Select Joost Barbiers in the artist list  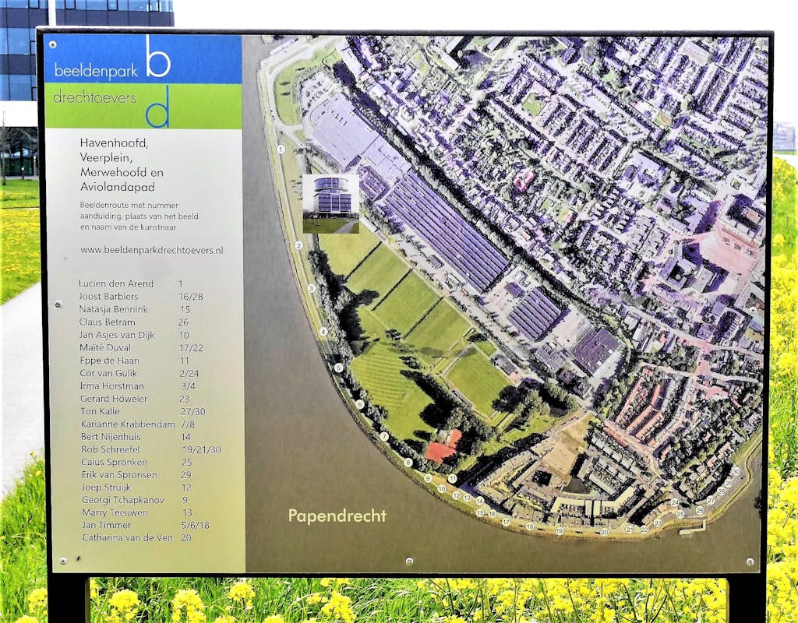(108, 297)
